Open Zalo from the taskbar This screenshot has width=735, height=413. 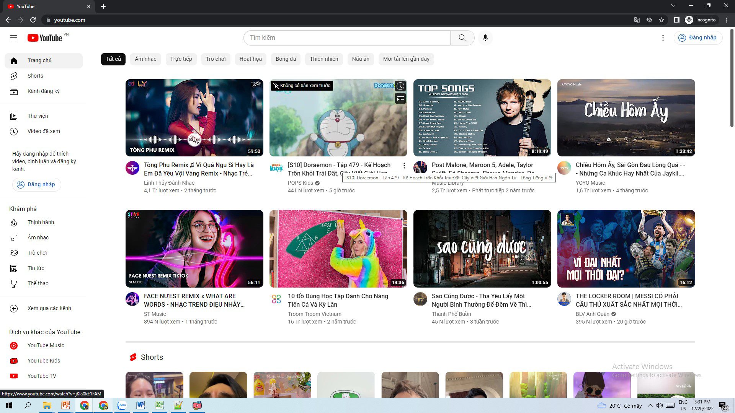point(122,405)
